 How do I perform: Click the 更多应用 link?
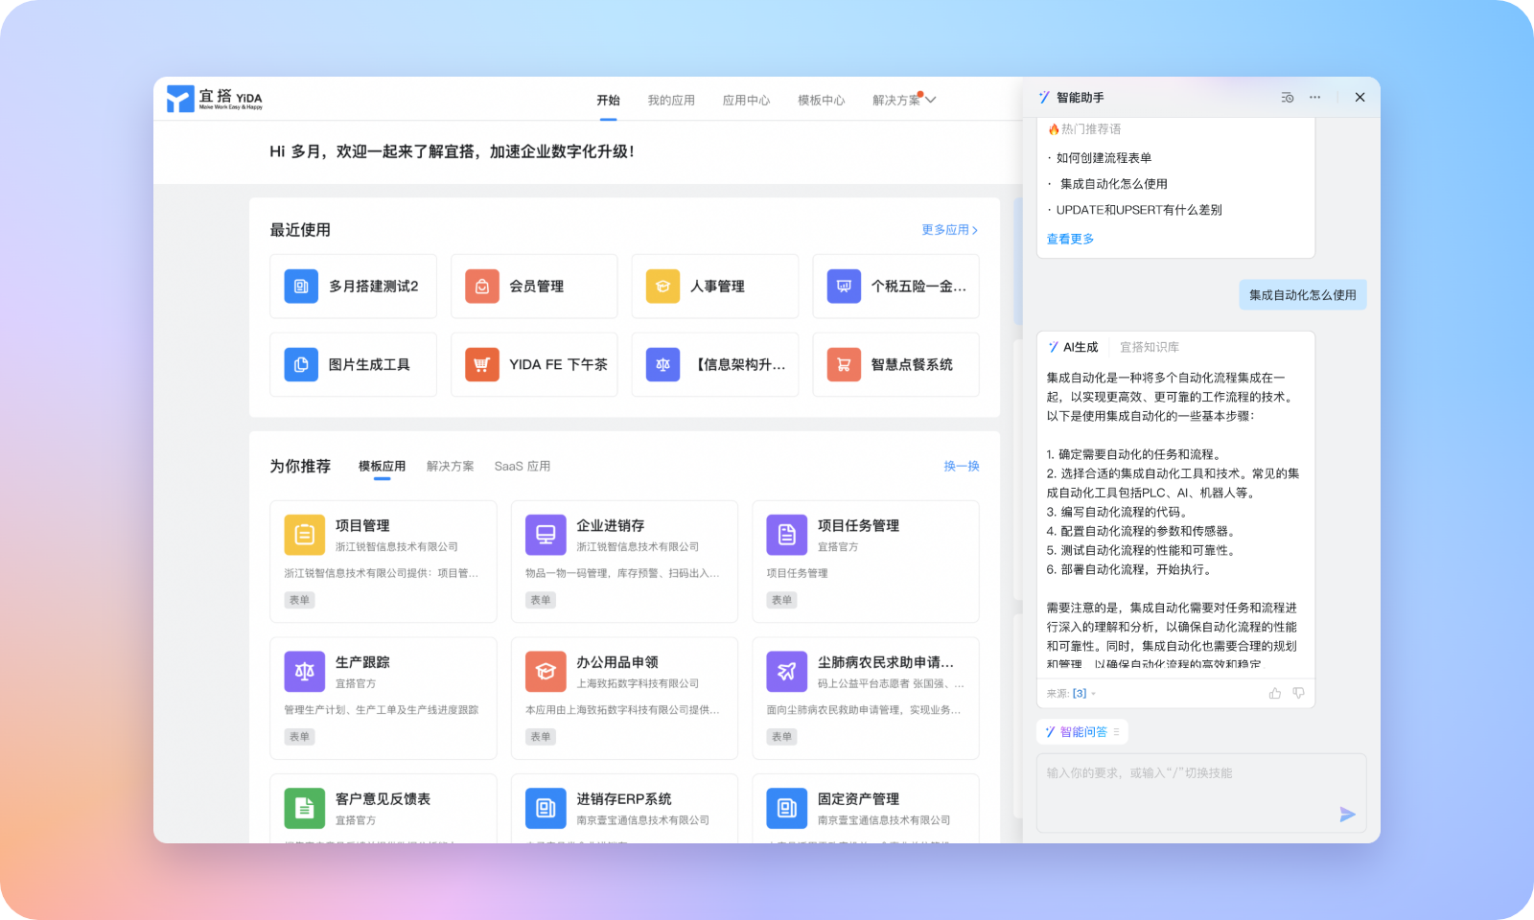pyautogui.click(x=949, y=230)
